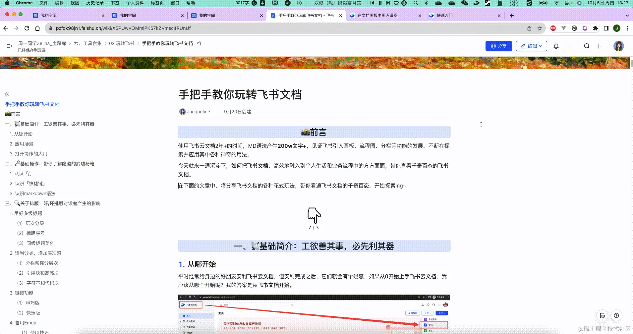Open the Feishu search magnifier
The image size is (633, 334).
pos(587,46)
